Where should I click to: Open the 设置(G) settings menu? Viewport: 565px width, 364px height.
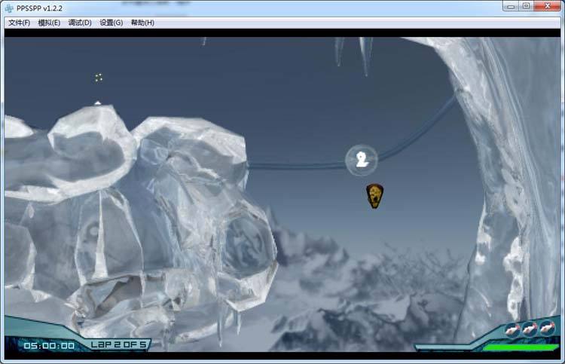tap(111, 23)
